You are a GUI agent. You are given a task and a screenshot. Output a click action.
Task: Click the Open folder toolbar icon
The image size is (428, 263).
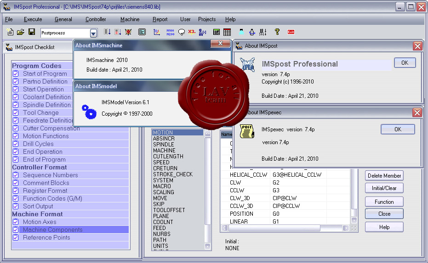[21, 32]
